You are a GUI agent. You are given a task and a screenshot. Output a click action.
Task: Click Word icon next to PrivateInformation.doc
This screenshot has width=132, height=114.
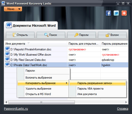pos(7,49)
